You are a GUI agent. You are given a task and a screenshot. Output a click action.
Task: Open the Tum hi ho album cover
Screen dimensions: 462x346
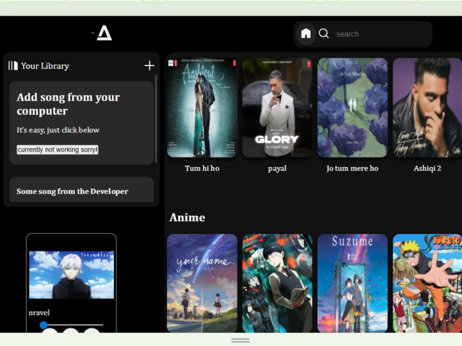202,107
